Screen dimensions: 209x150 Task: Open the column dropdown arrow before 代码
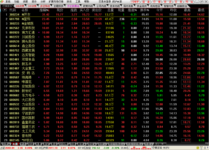tap(5, 10)
